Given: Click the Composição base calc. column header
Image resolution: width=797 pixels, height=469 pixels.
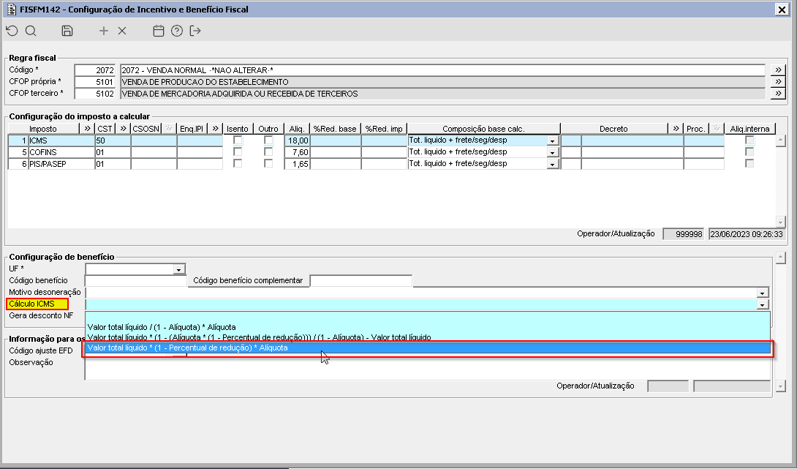Looking at the screenshot, I should pyautogui.click(x=483, y=129).
